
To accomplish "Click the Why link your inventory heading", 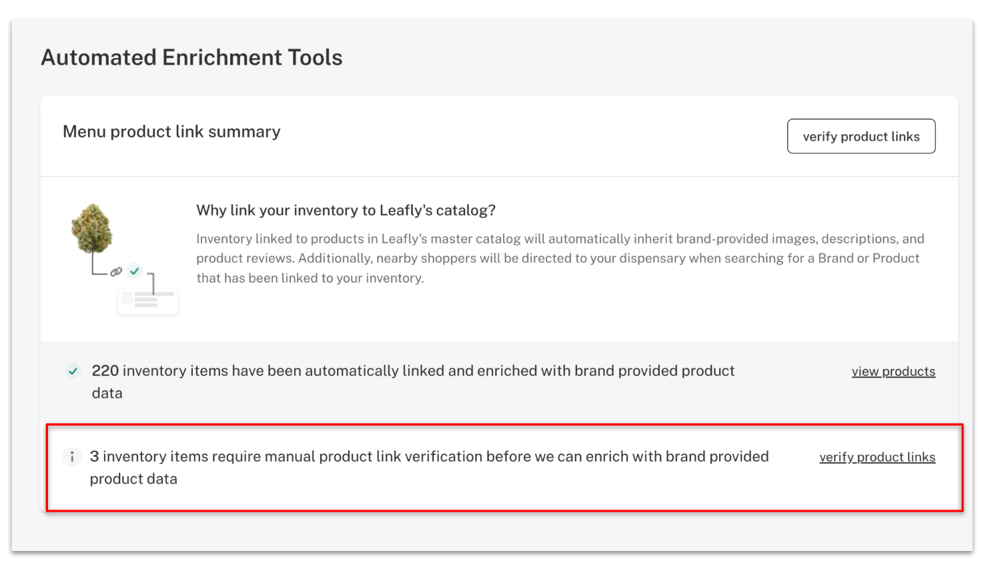I will click(x=346, y=210).
